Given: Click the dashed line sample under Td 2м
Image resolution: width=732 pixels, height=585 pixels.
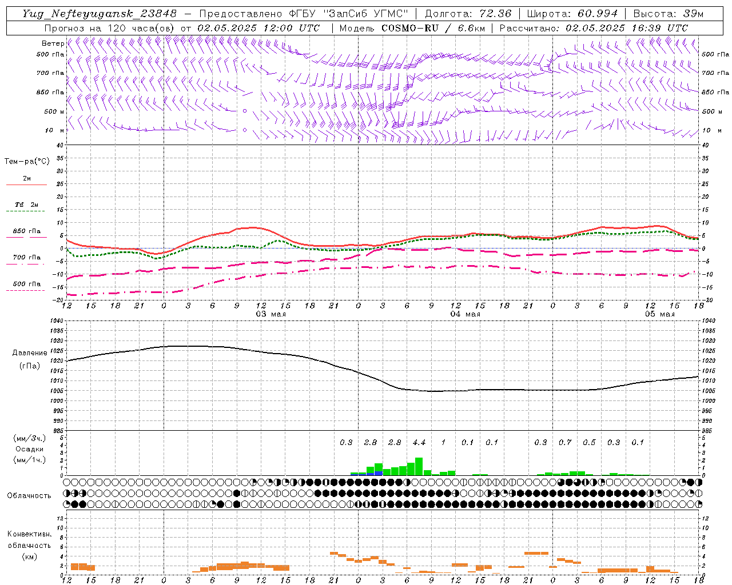Looking at the screenshot, I should click(x=26, y=211).
